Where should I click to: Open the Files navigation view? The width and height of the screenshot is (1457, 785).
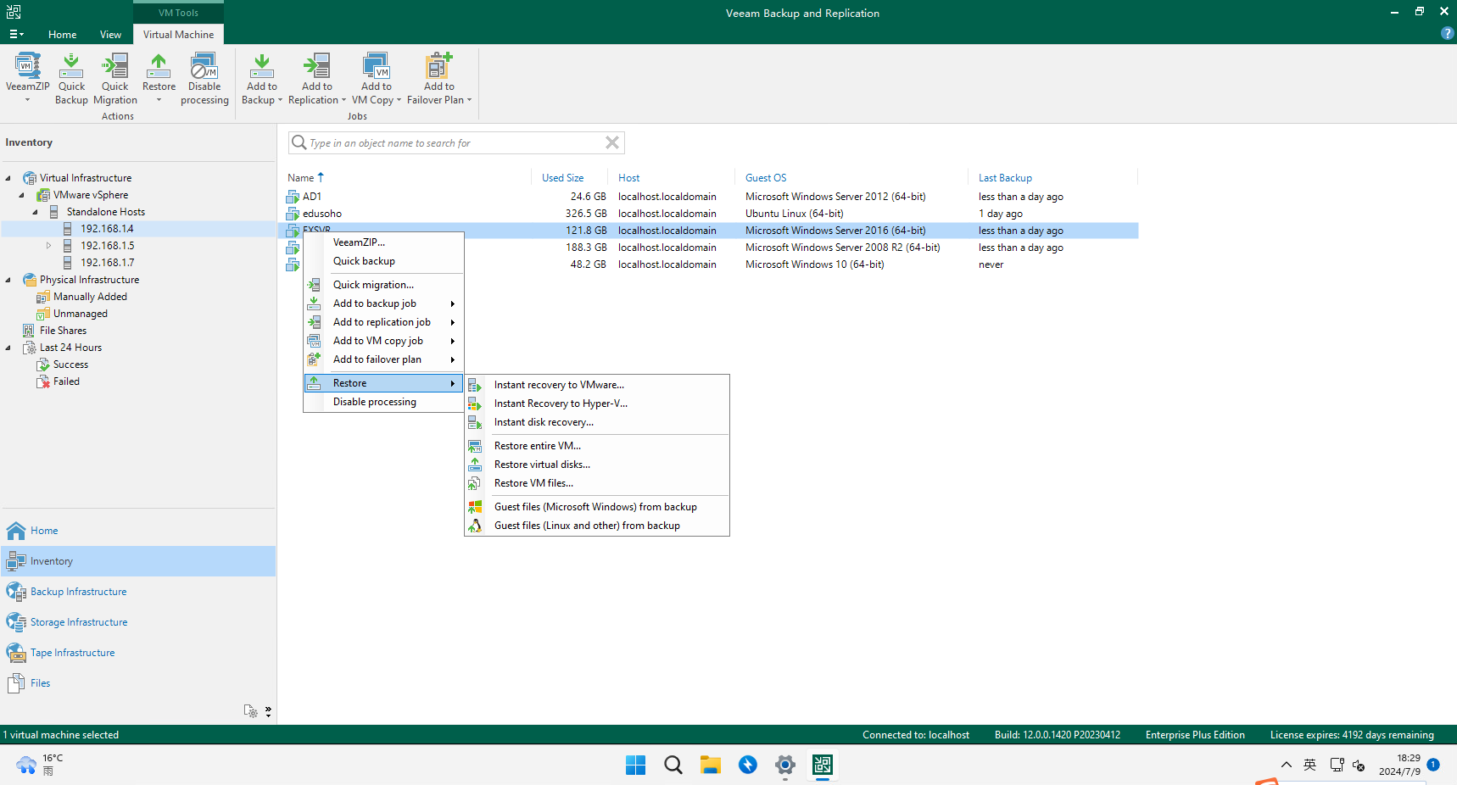point(138,683)
